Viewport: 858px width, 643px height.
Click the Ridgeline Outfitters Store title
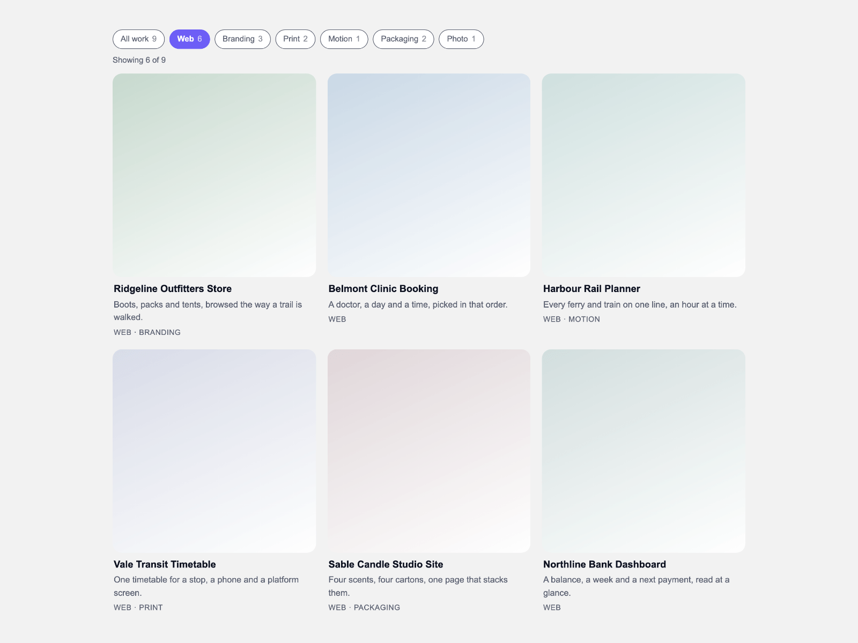click(173, 289)
